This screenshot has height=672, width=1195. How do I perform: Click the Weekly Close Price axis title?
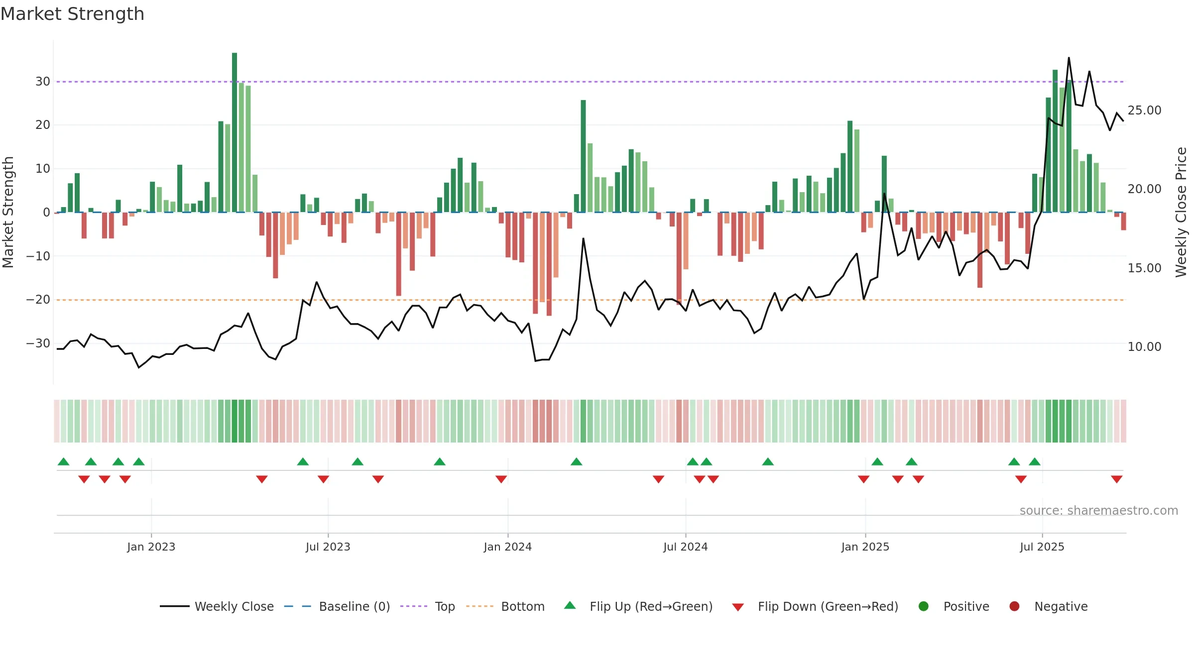(x=1181, y=212)
